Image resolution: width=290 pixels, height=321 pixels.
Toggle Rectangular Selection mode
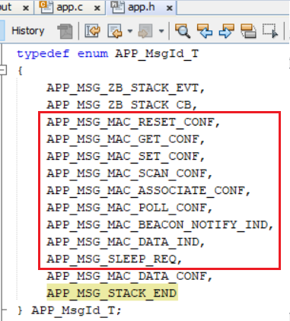pyautogui.click(x=270, y=31)
